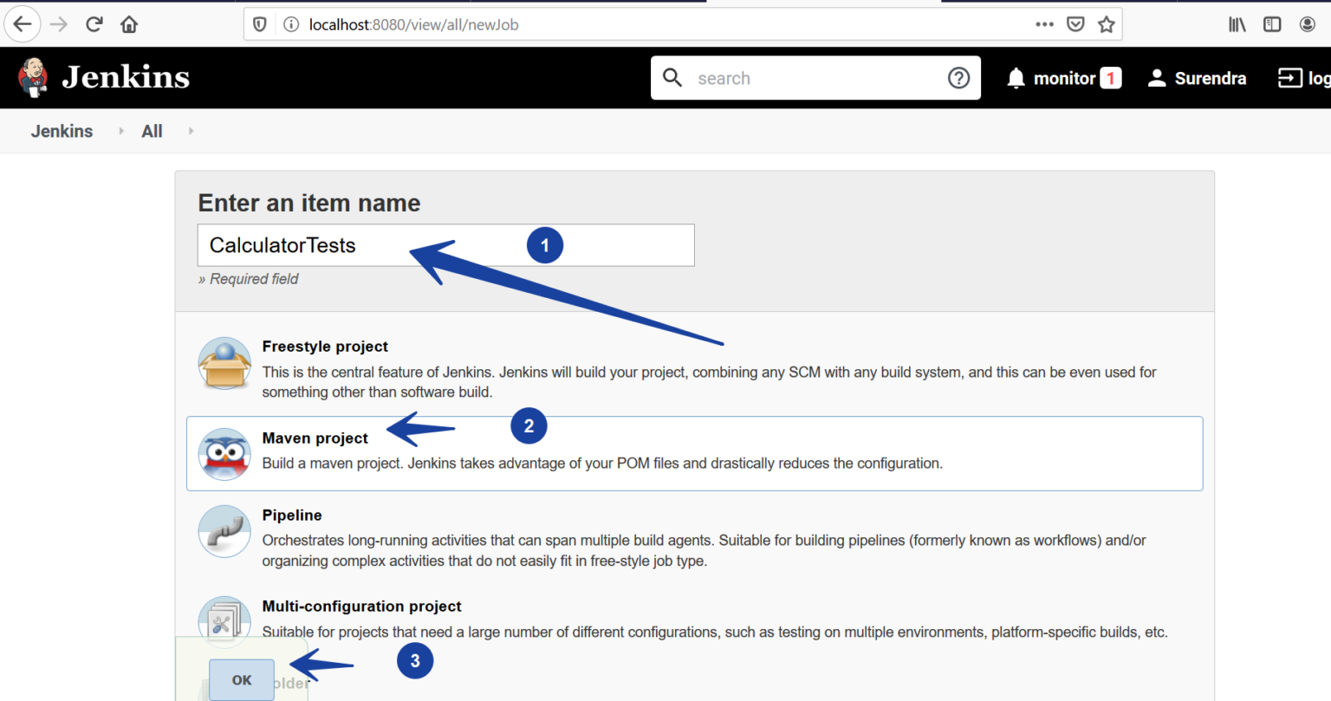The width and height of the screenshot is (1331, 701).
Task: Open the help question mark icon
Action: click(x=959, y=78)
